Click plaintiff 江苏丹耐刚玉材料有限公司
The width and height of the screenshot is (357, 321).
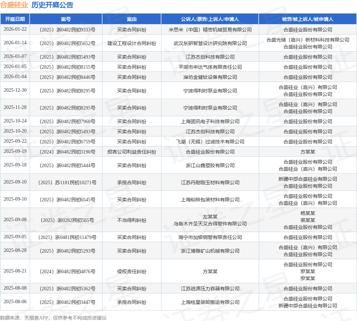(210, 182)
